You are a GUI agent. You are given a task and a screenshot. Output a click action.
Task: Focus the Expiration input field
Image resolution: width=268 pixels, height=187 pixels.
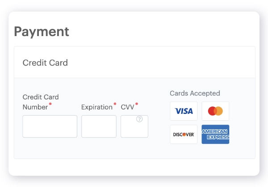99,126
